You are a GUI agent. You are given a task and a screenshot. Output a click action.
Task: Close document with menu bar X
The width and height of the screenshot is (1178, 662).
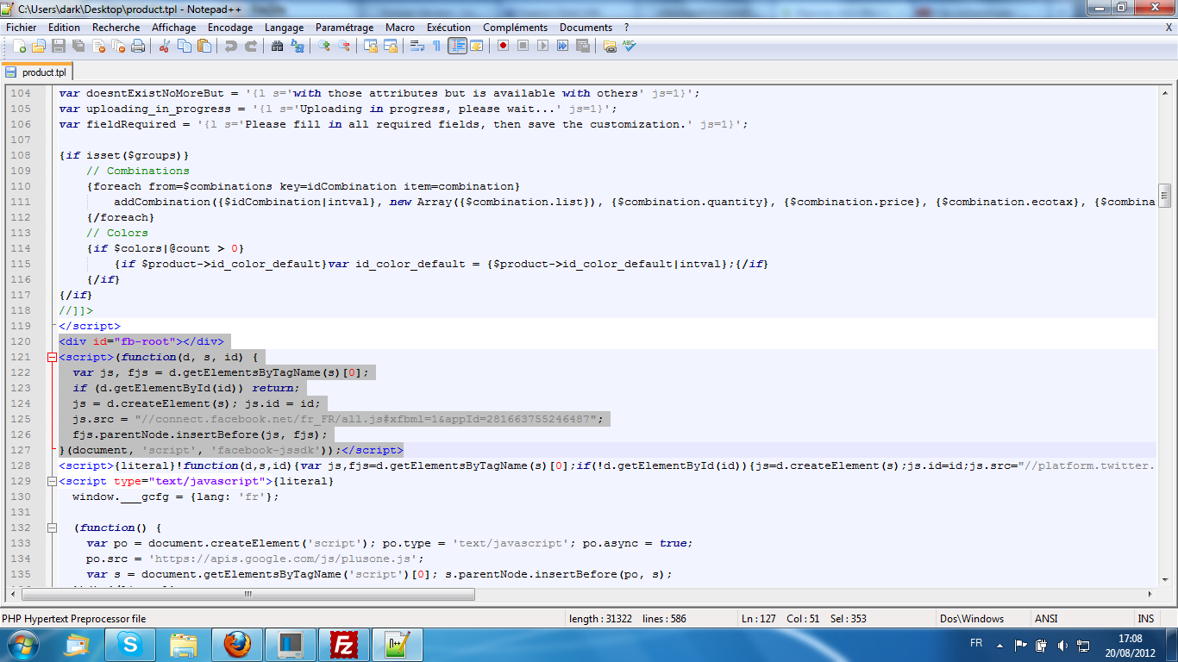point(1169,28)
